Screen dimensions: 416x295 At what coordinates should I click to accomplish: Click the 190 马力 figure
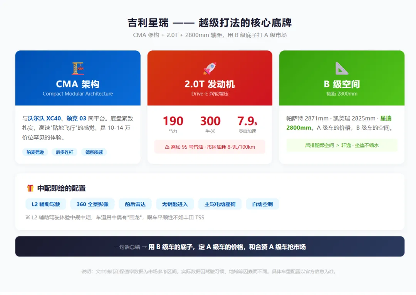[x=173, y=124]
